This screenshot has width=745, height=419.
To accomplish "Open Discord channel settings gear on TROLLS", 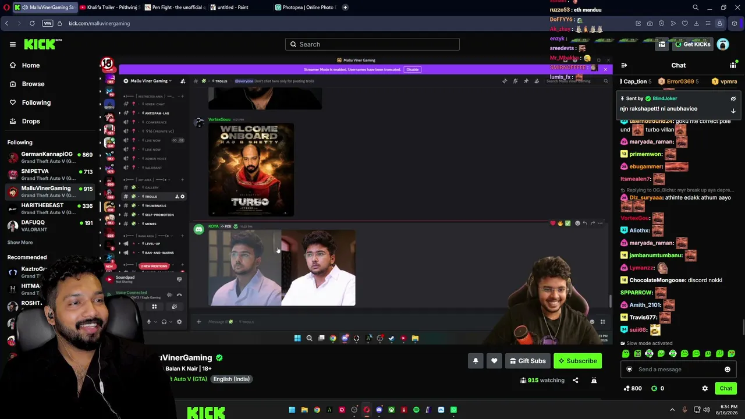I will [182, 197].
